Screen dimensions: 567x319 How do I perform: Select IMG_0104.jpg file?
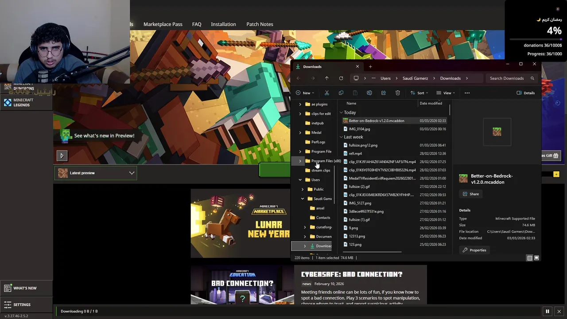pos(394,129)
